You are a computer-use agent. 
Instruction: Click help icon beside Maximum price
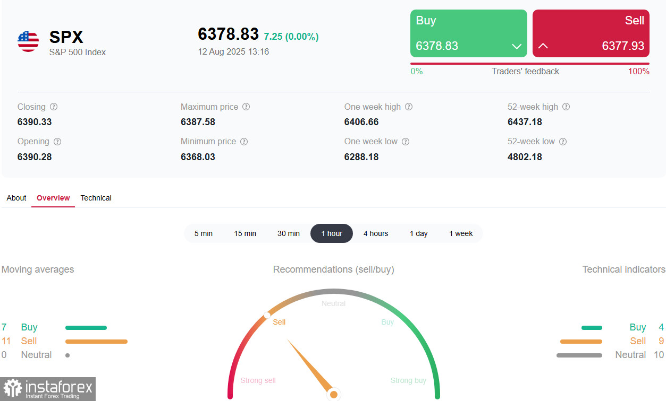pyautogui.click(x=246, y=107)
